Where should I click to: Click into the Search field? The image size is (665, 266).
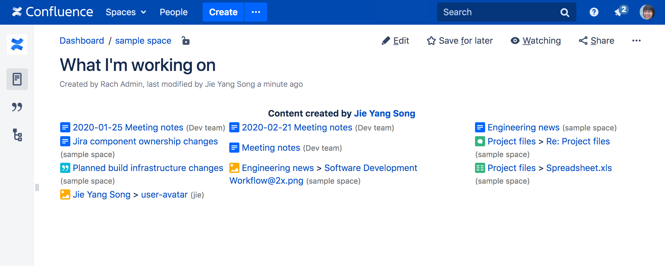497,12
